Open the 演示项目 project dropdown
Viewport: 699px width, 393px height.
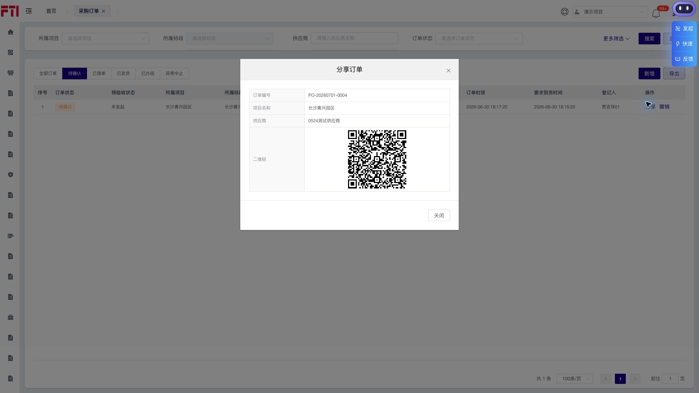(610, 12)
